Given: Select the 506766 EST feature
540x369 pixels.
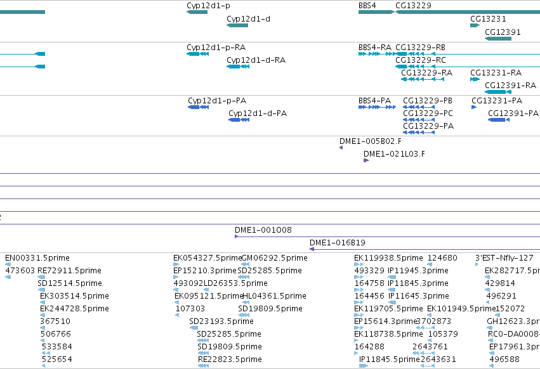Looking at the screenshot, I should pos(43,340).
